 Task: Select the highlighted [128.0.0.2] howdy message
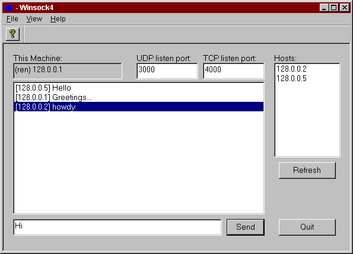tap(139, 107)
